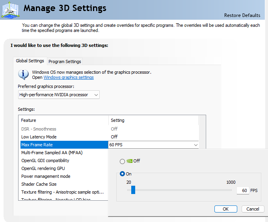268x222 pixels.
Task: Click the OK button
Action: point(225,209)
